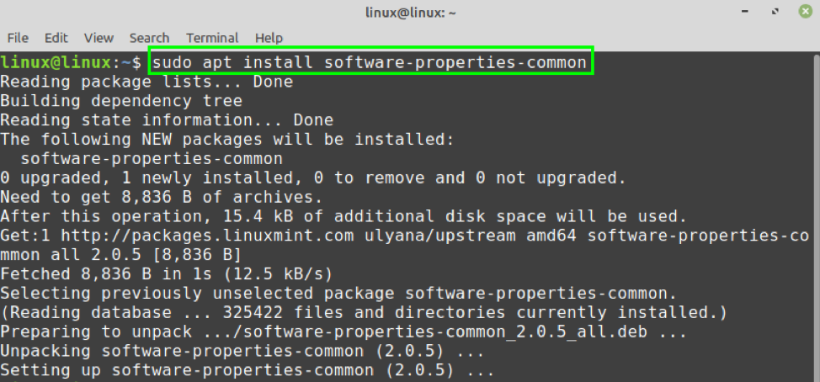Click the 'Reading package lists... Done' line
The image size is (820, 382).
tap(146, 82)
